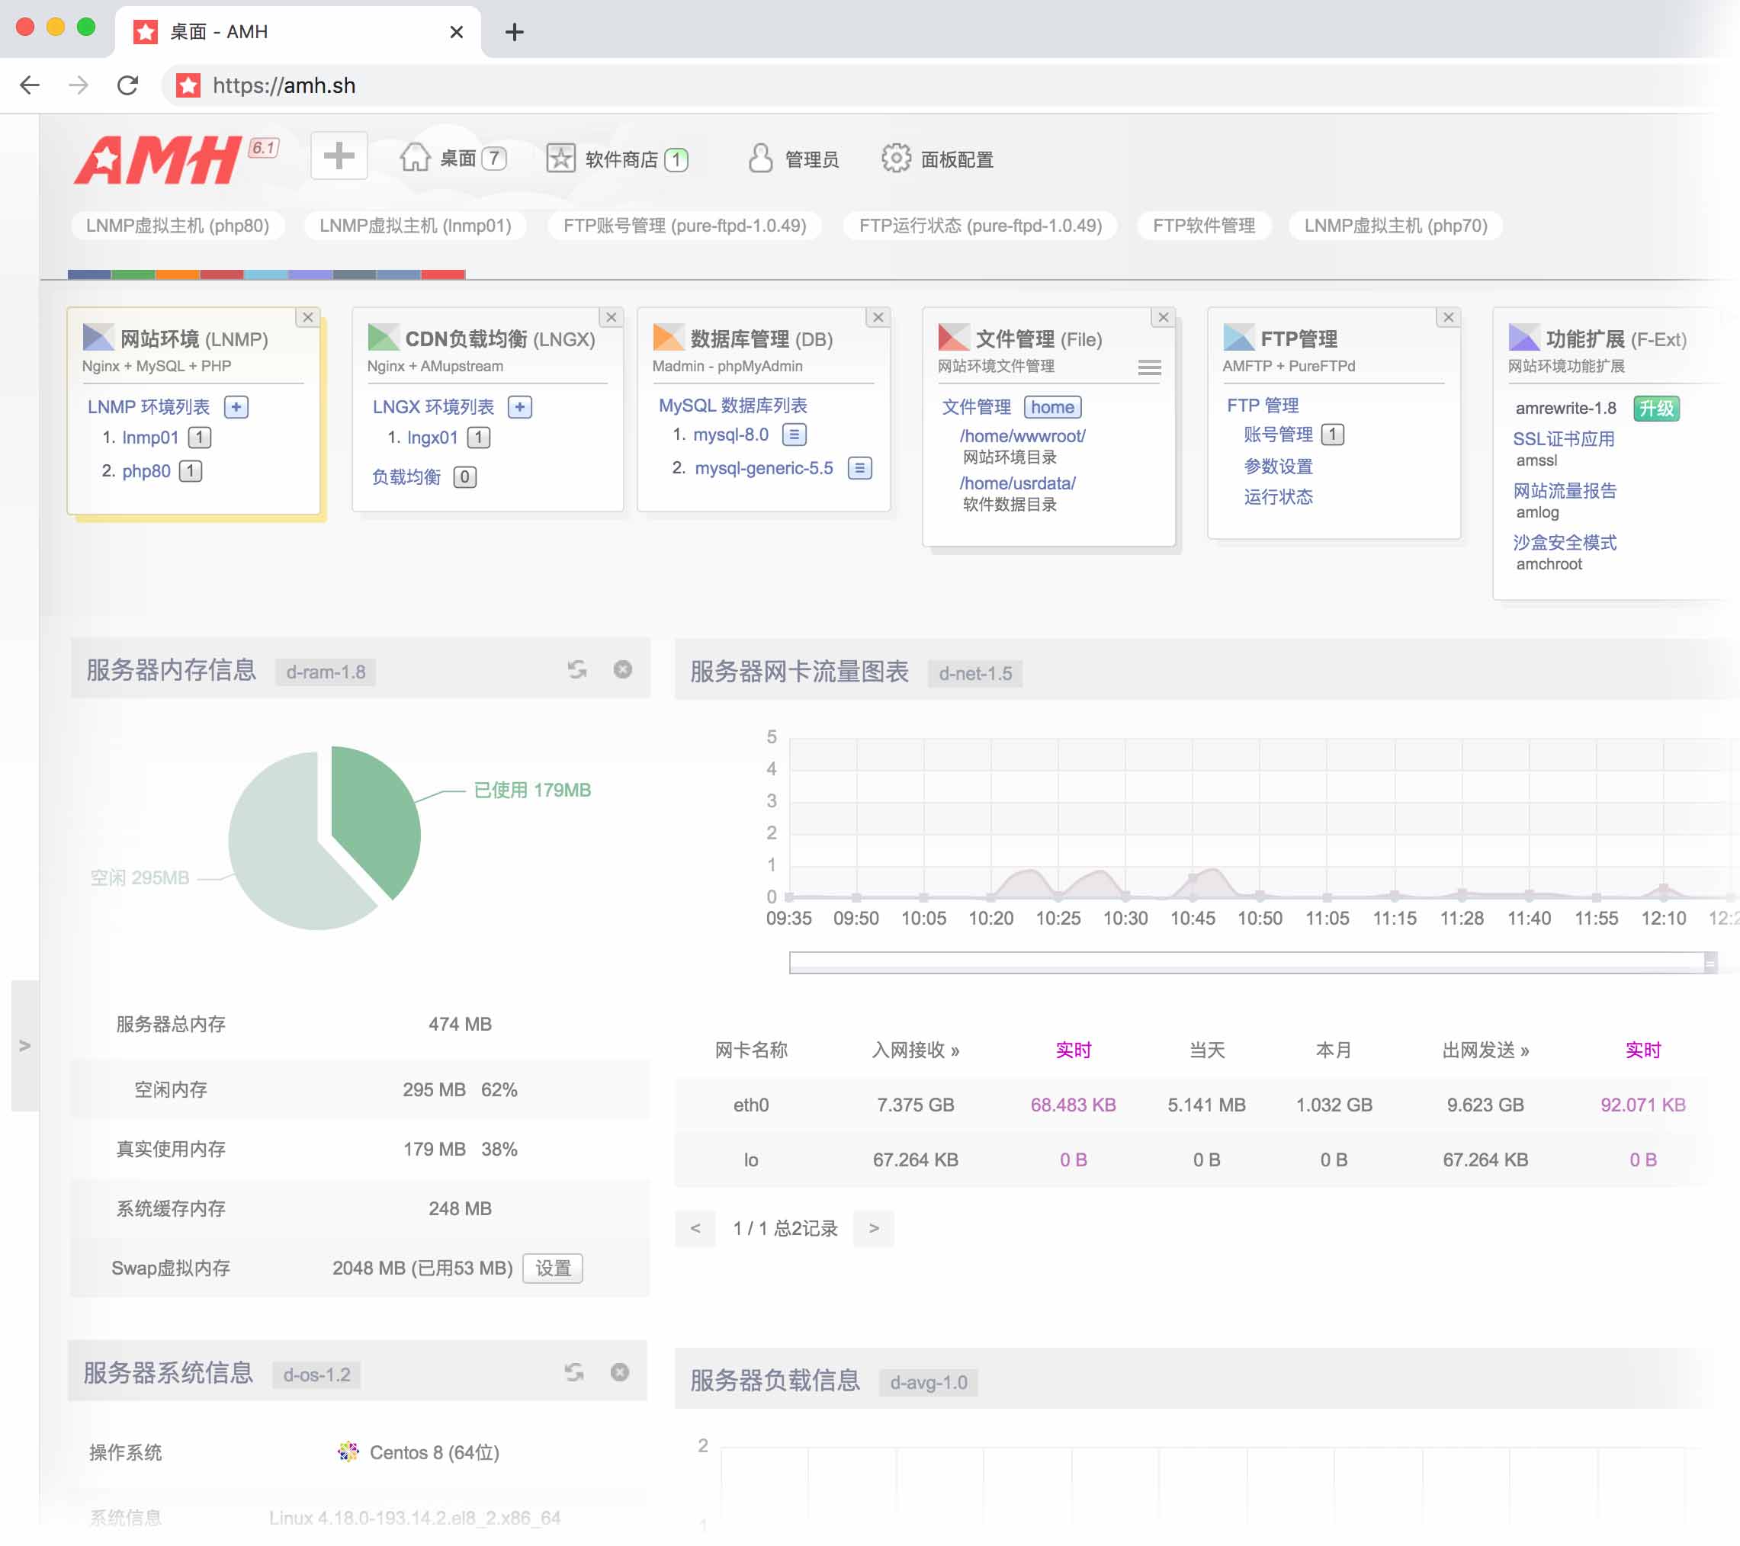This screenshot has height=1546, width=1740.
Task: Close the FTP管理 card
Action: click(x=1448, y=316)
